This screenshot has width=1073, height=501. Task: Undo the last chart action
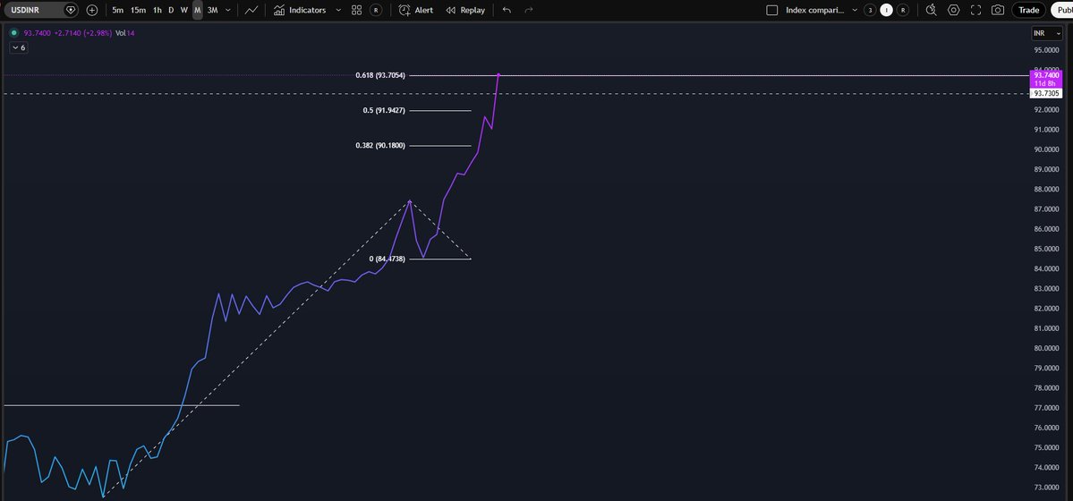[507, 10]
